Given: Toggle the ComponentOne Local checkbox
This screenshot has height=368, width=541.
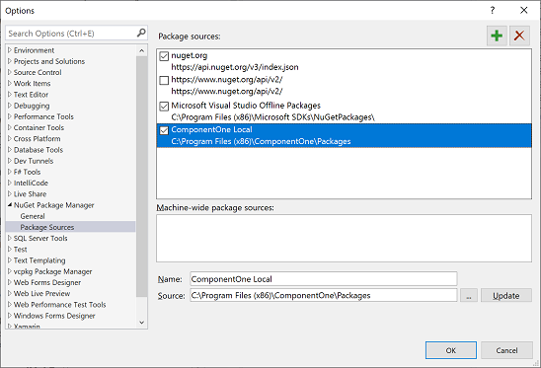Looking at the screenshot, I should pyautogui.click(x=164, y=130).
